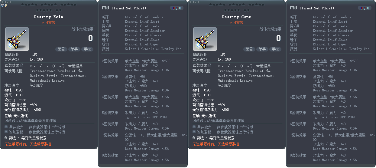This screenshot has height=168, width=376.
Task: Click soul flame icon in Destiny Kein tooltip
Action: coord(6,138)
